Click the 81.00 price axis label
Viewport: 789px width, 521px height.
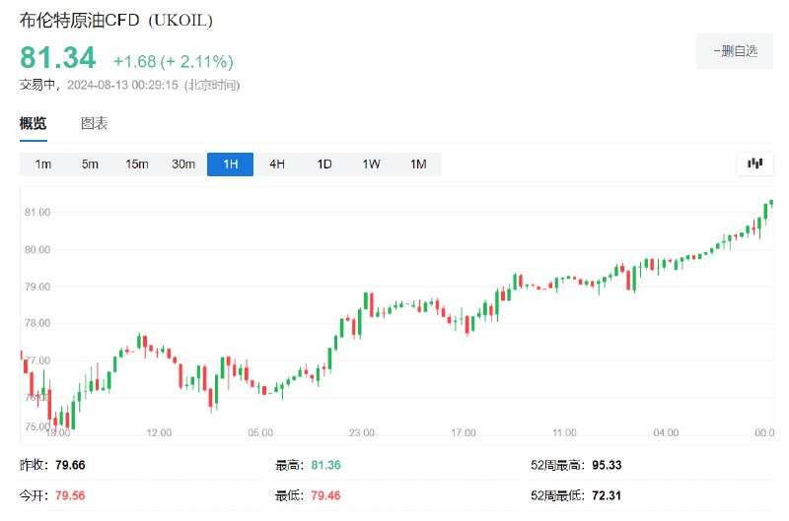point(37,212)
